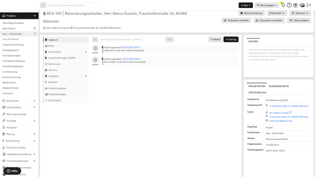This screenshot has height=177, width=315.
Task: Click the top search magnifier icon
Action: click(x=43, y=5)
